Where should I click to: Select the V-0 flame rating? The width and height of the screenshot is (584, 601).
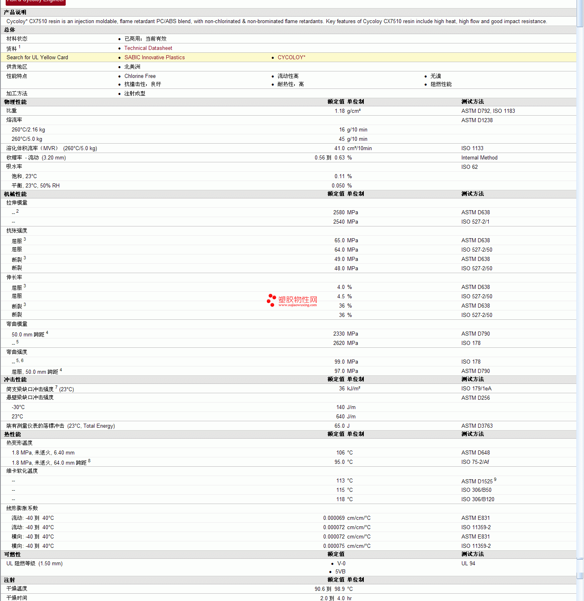click(x=341, y=563)
